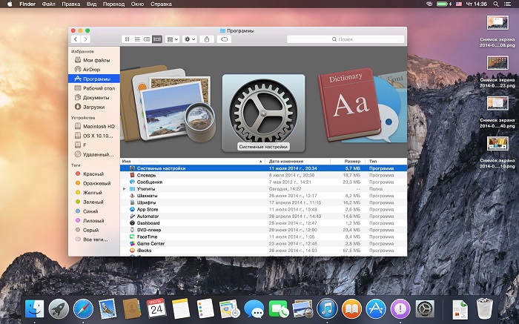Open the Trash in the Dock
Screen dimensions: 519x324
click(x=485, y=309)
